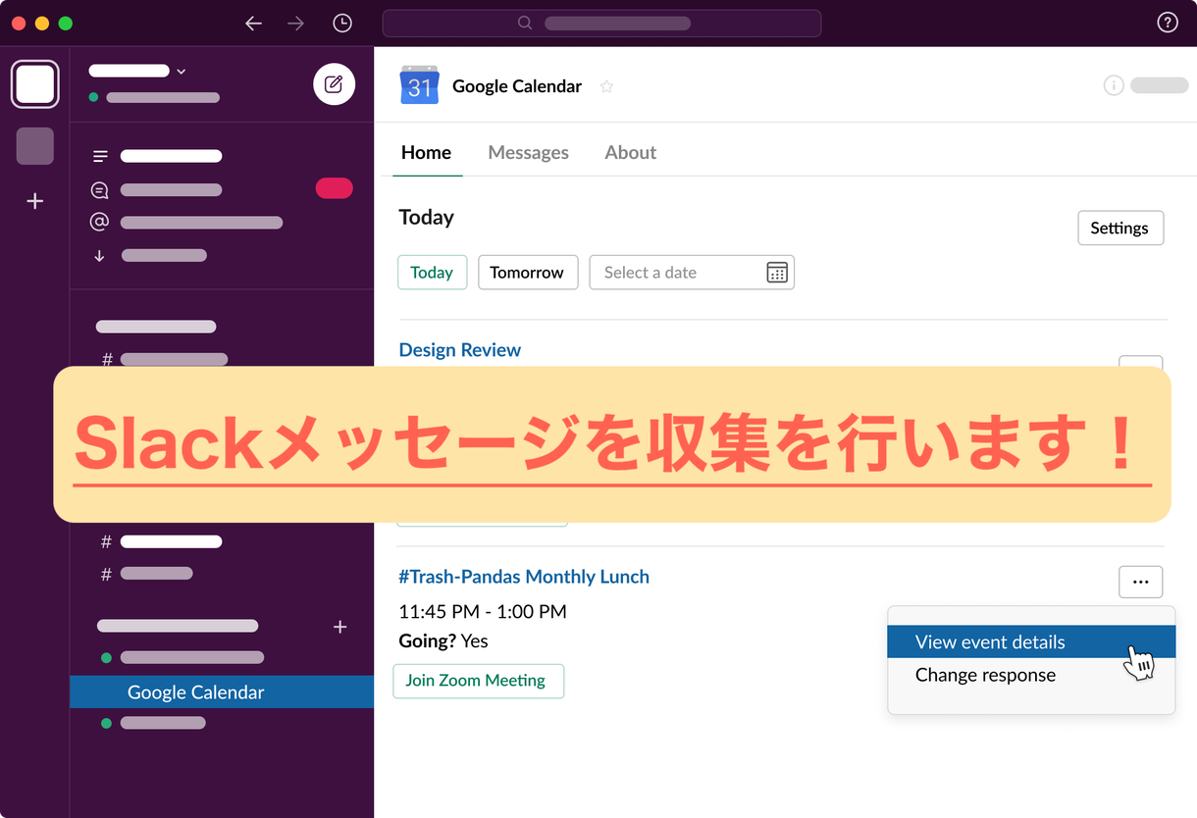This screenshot has width=1197, height=818.
Task: Star the Google Calendar app
Action: pyautogui.click(x=606, y=86)
